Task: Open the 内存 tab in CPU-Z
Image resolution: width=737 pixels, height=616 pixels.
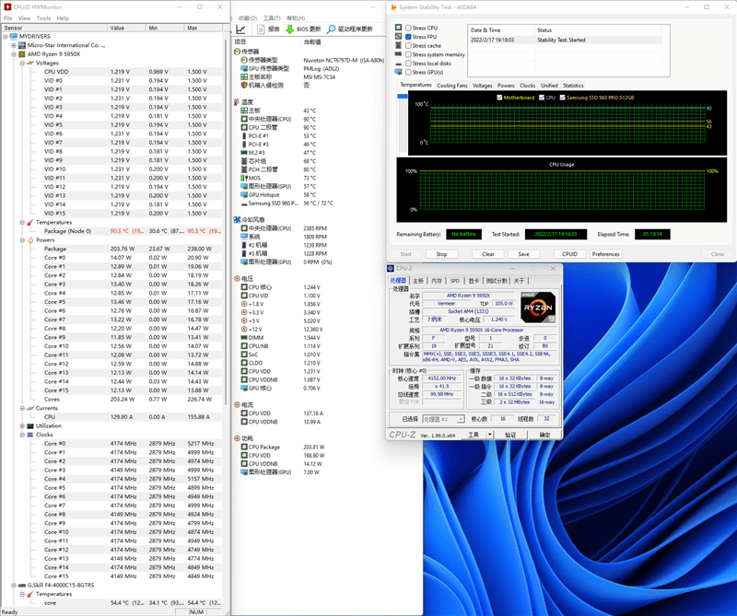Action: [437, 281]
